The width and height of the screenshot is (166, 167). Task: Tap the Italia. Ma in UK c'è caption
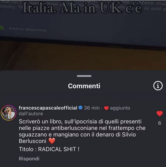(x=82, y=8)
